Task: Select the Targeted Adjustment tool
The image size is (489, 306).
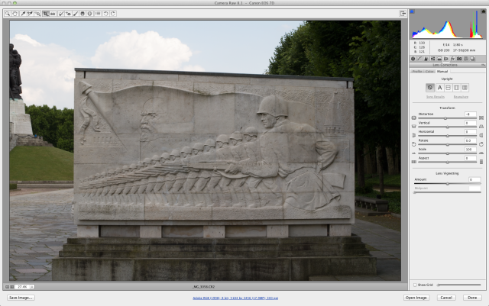Action: coord(37,14)
